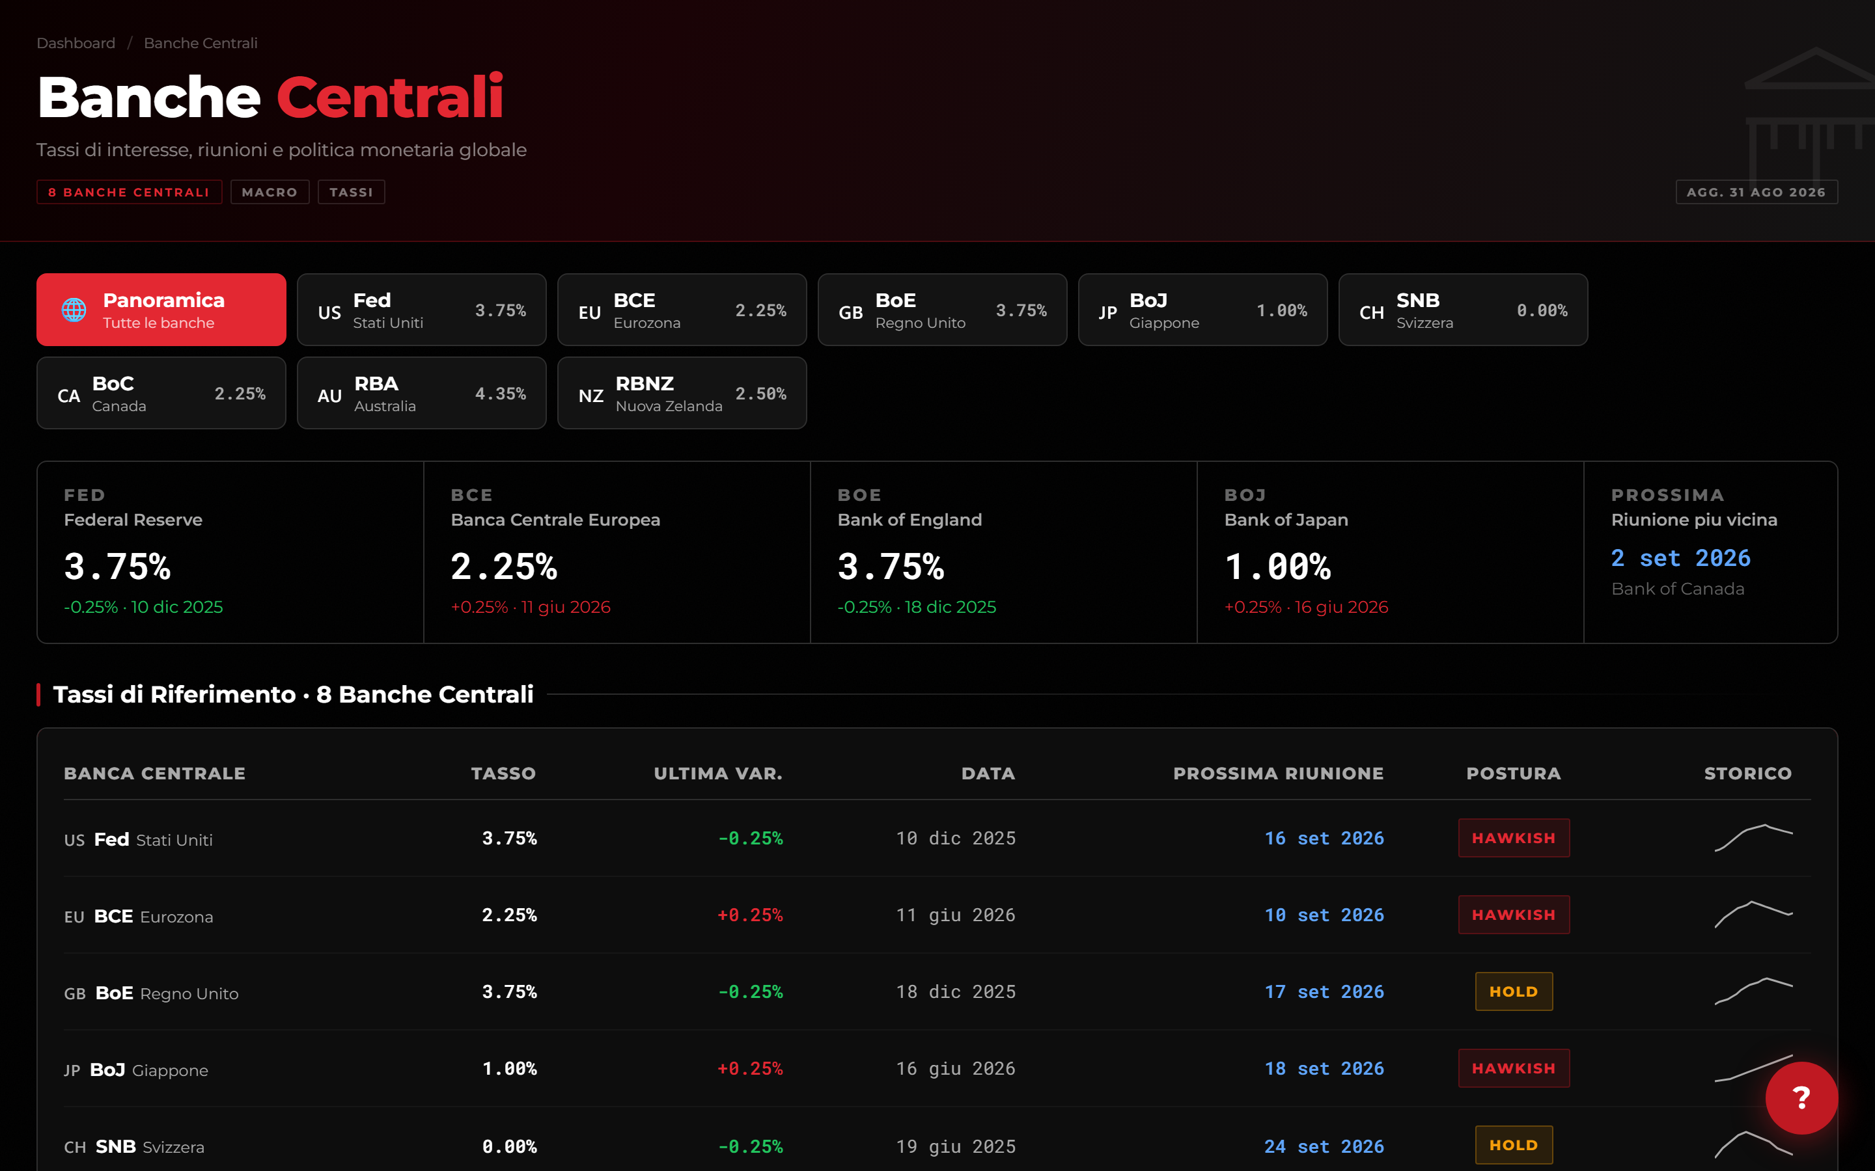Image resolution: width=1875 pixels, height=1171 pixels.
Task: Click the BoE Regno Unito table row name
Action: pos(151,993)
